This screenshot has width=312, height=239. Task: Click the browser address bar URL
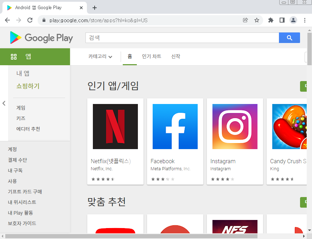point(98,20)
